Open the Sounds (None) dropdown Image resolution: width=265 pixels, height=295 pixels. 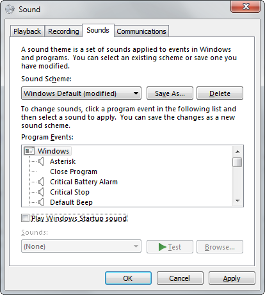(81, 246)
